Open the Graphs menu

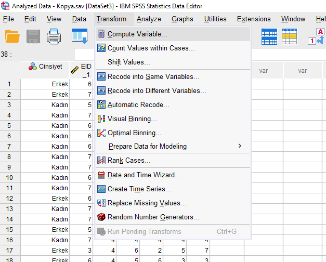182,19
